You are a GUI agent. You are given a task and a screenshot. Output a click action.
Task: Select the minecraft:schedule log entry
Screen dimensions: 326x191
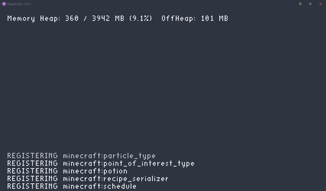[100, 186]
